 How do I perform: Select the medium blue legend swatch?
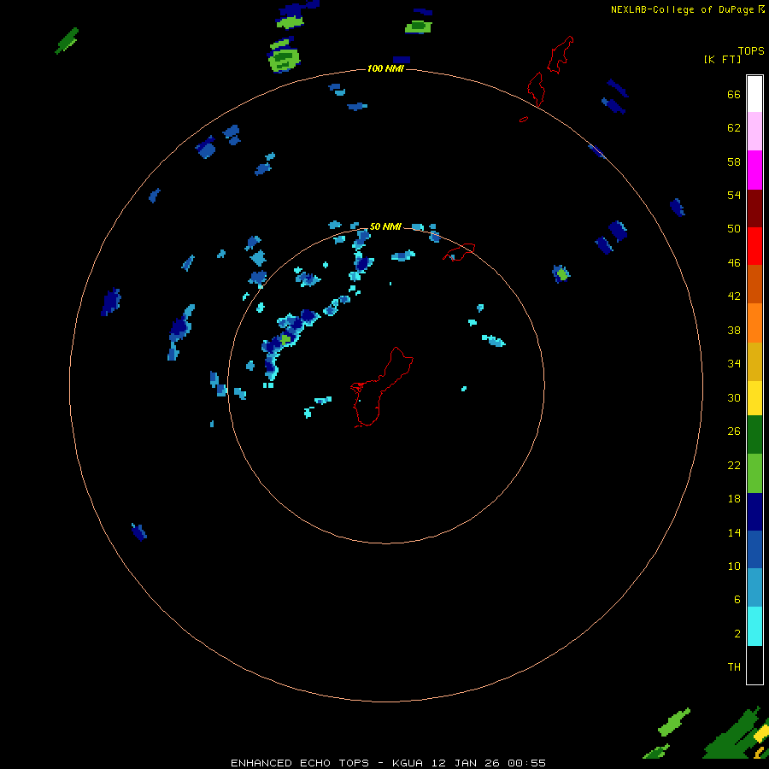[x=754, y=549]
